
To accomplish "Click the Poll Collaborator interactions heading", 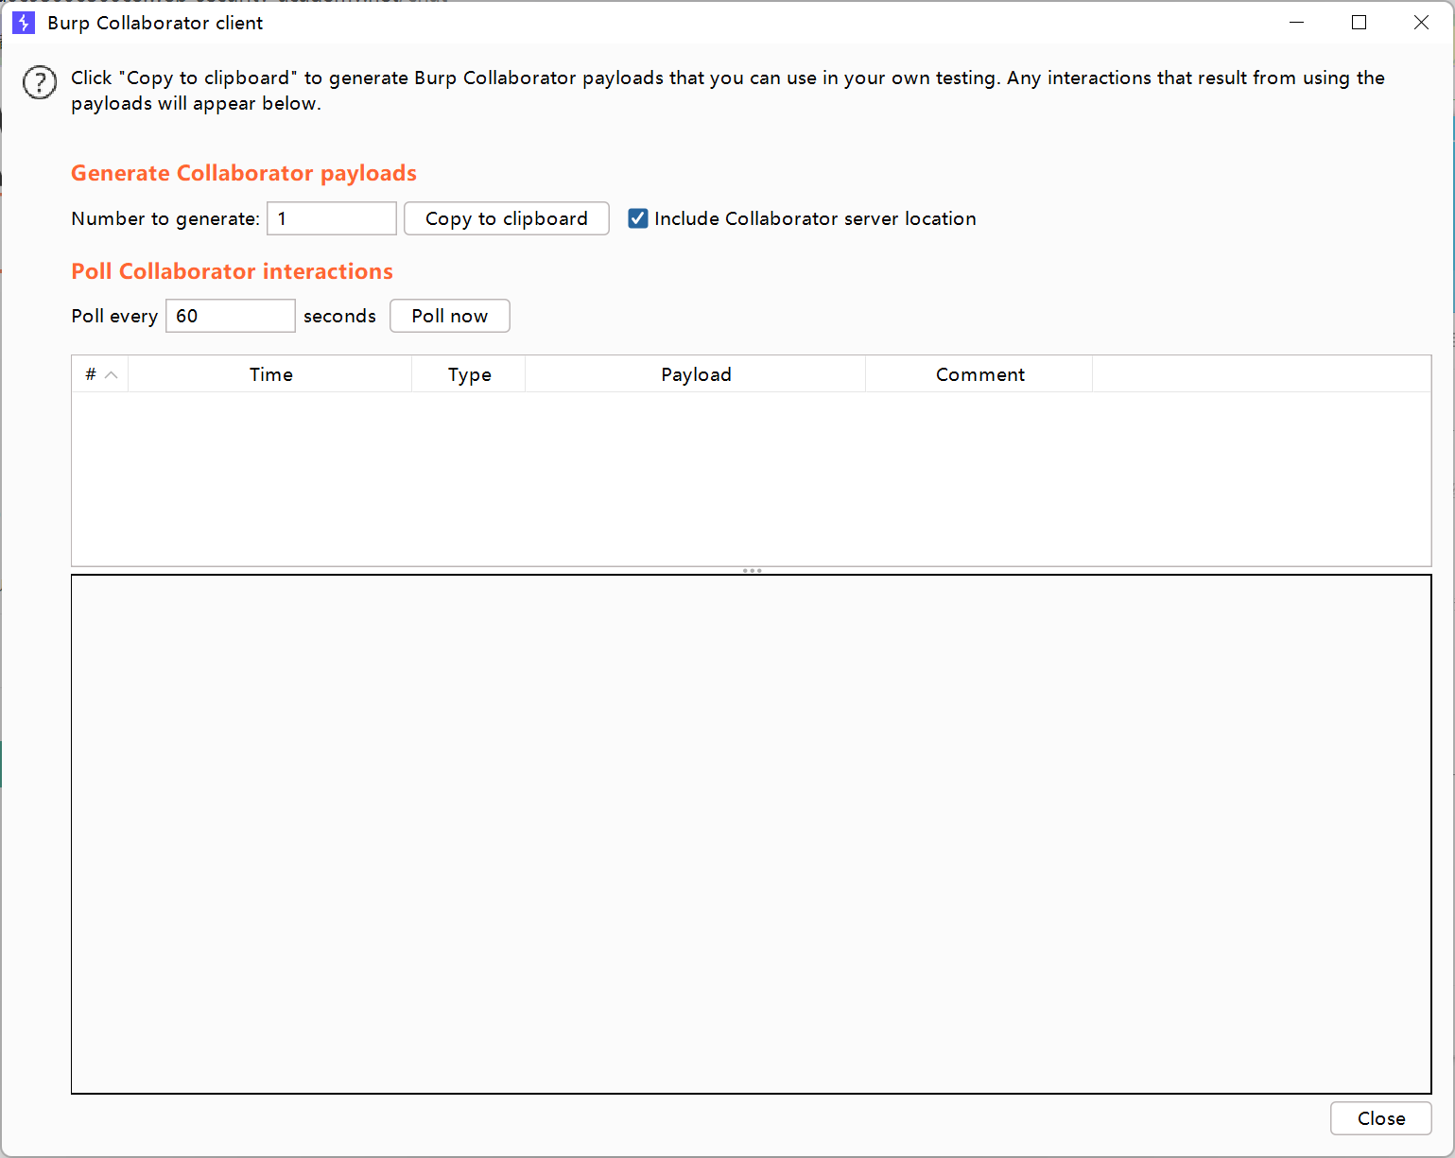I will click(x=233, y=271).
